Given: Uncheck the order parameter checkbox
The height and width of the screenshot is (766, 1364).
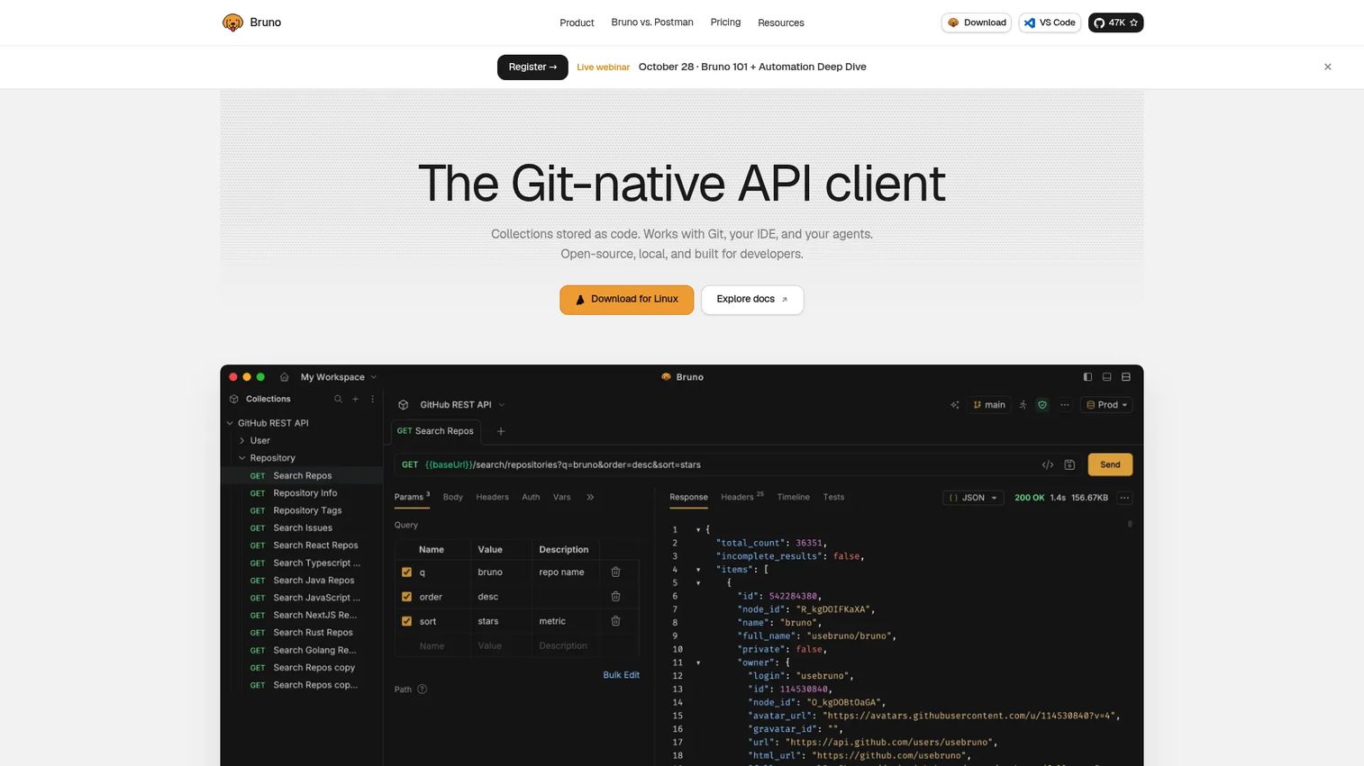Looking at the screenshot, I should click(406, 596).
